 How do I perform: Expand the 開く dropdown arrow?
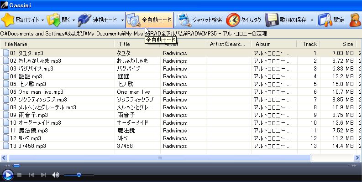[73, 20]
